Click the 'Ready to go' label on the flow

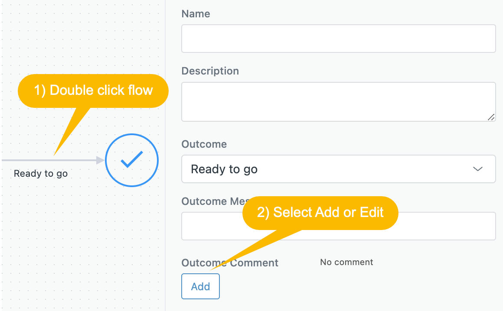40,173
